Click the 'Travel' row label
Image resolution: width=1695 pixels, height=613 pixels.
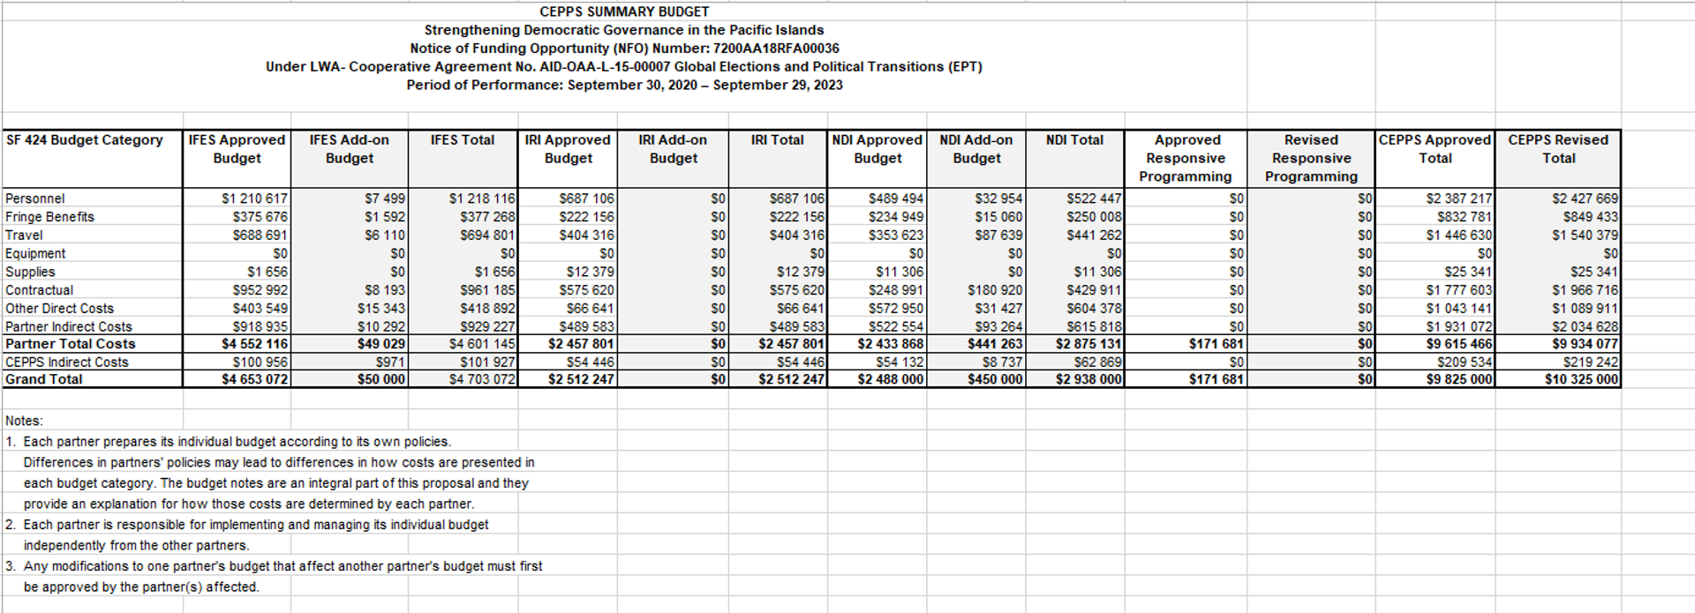(x=24, y=235)
